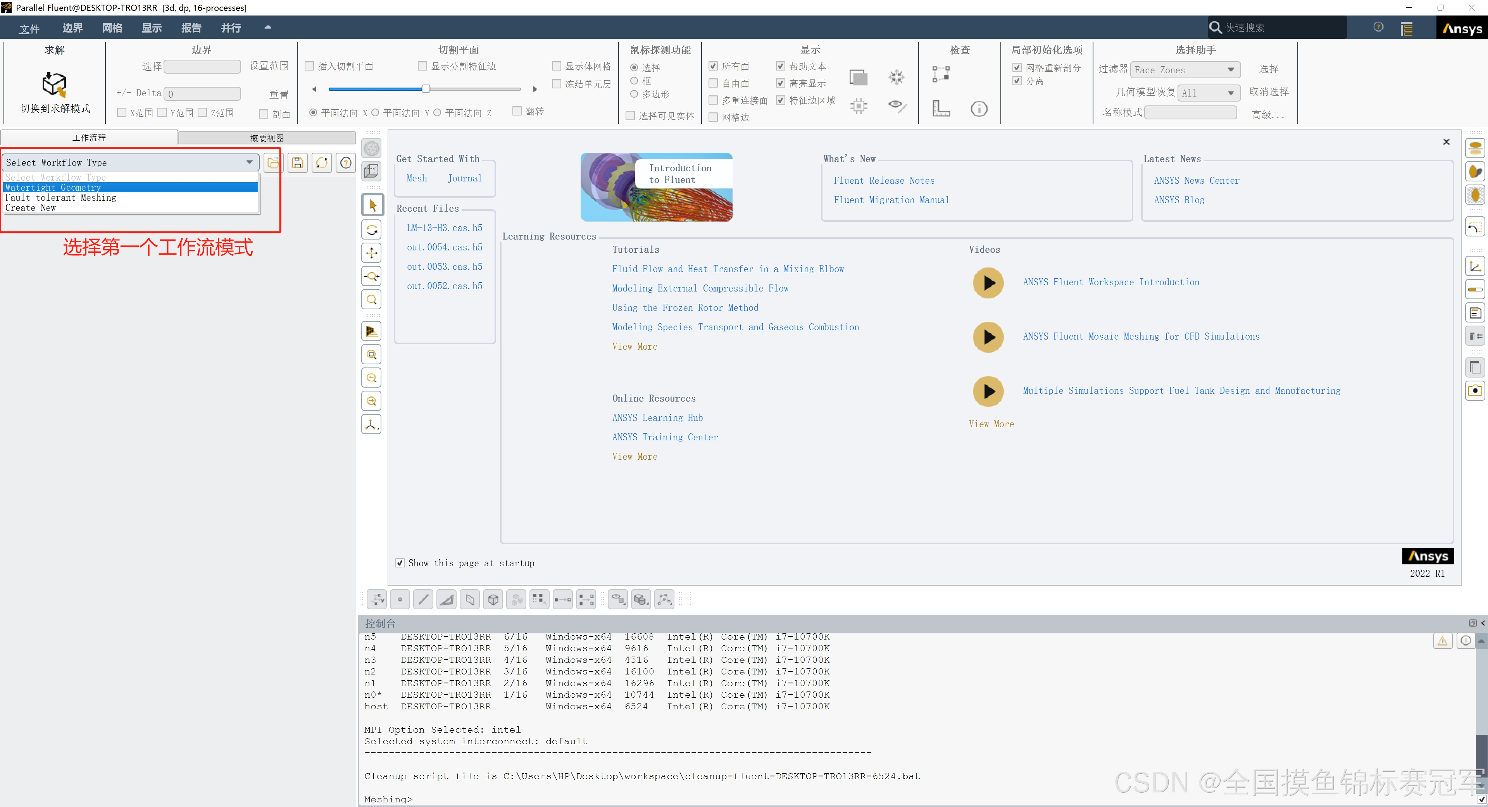Screen dimensions: 1488x807
Task: Choose Watertight Geometry workflow option
Action: point(53,187)
